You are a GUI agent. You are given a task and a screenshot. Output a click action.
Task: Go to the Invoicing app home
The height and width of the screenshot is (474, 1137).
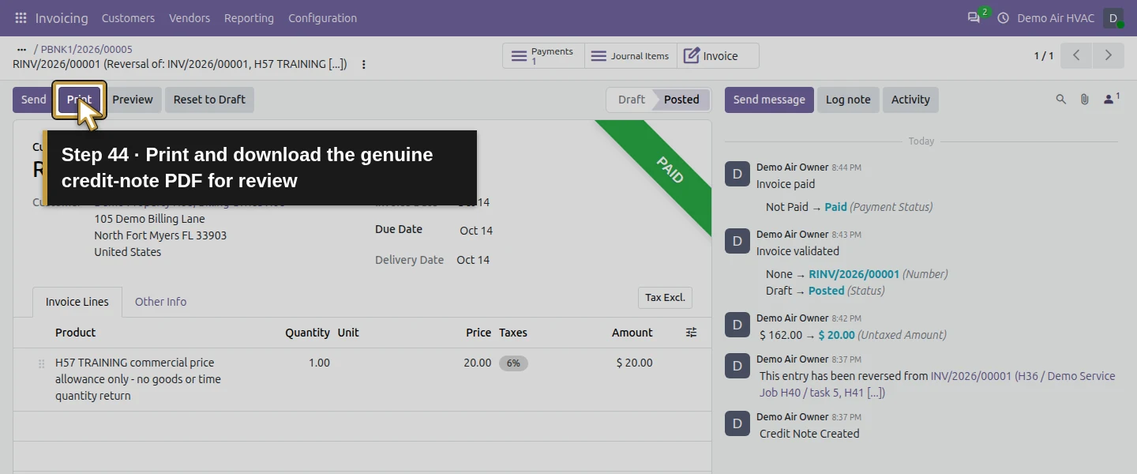tap(62, 18)
